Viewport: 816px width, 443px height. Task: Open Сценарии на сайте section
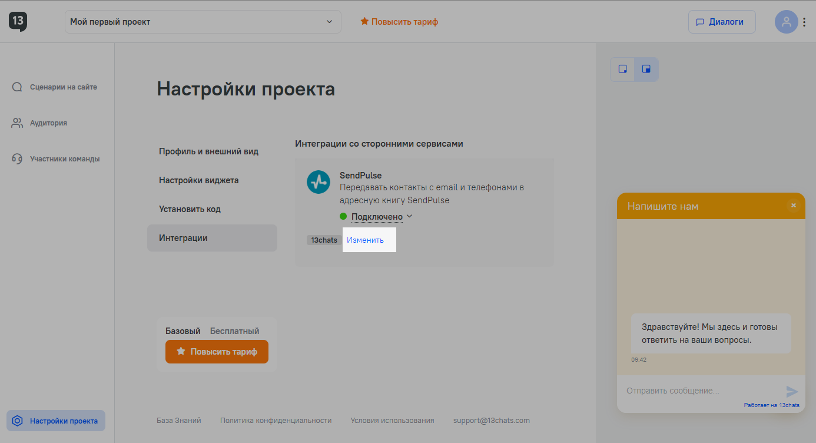coord(55,87)
